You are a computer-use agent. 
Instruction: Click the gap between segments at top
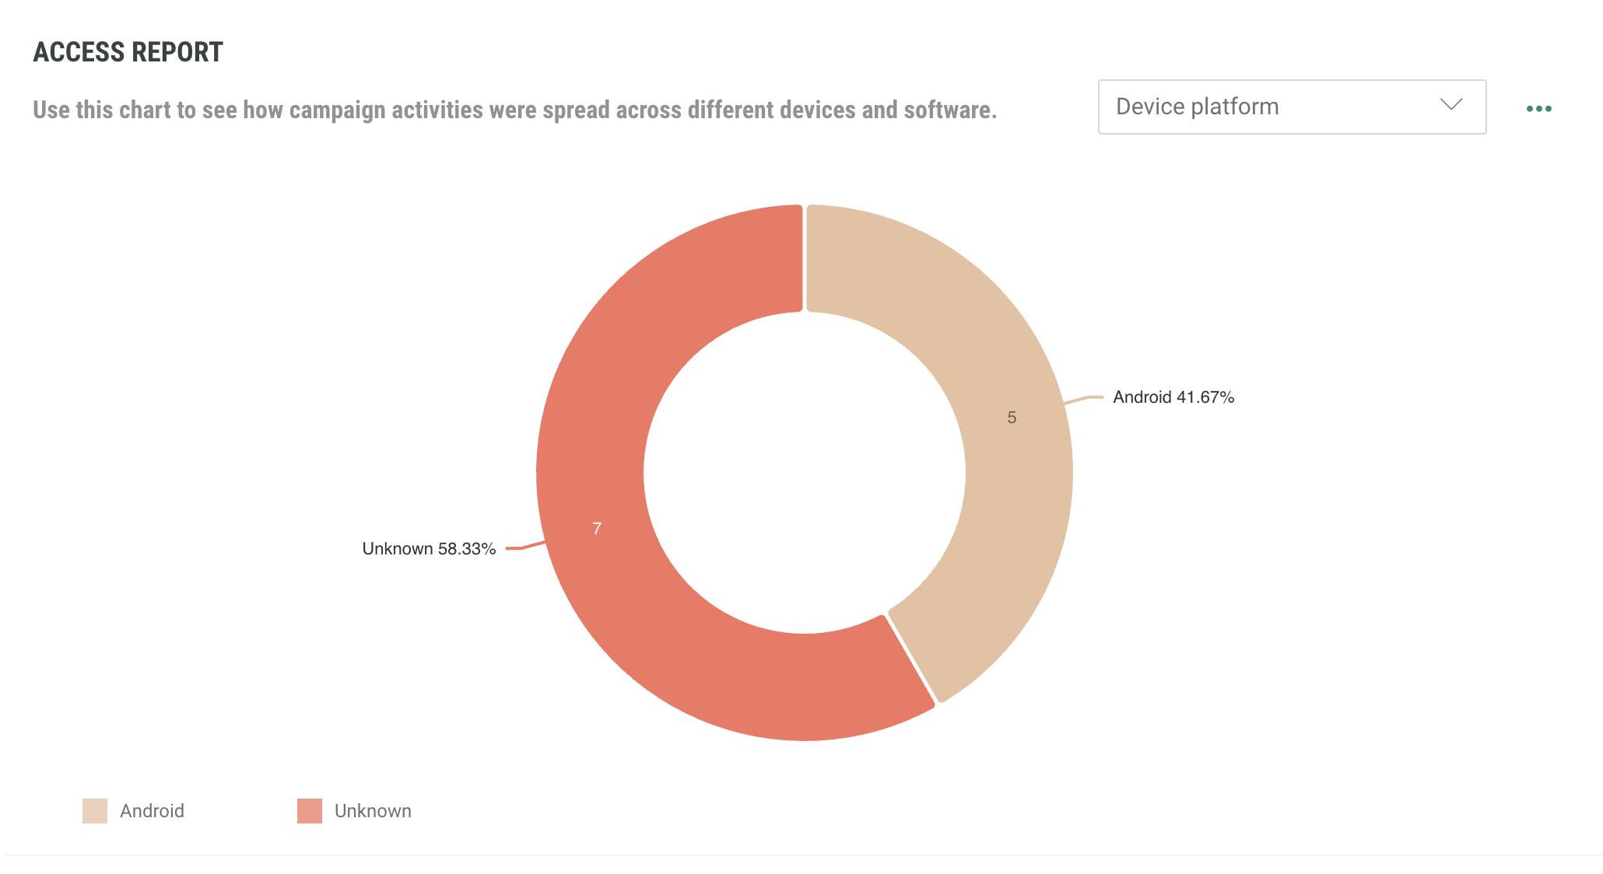coord(805,258)
